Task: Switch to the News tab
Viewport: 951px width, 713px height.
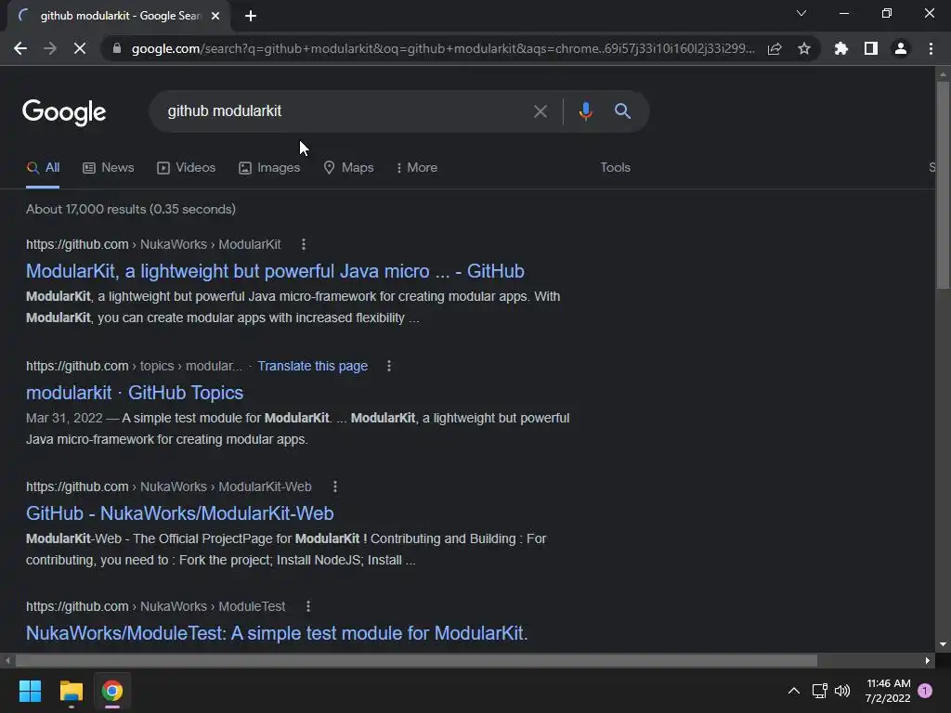Action: pos(109,168)
